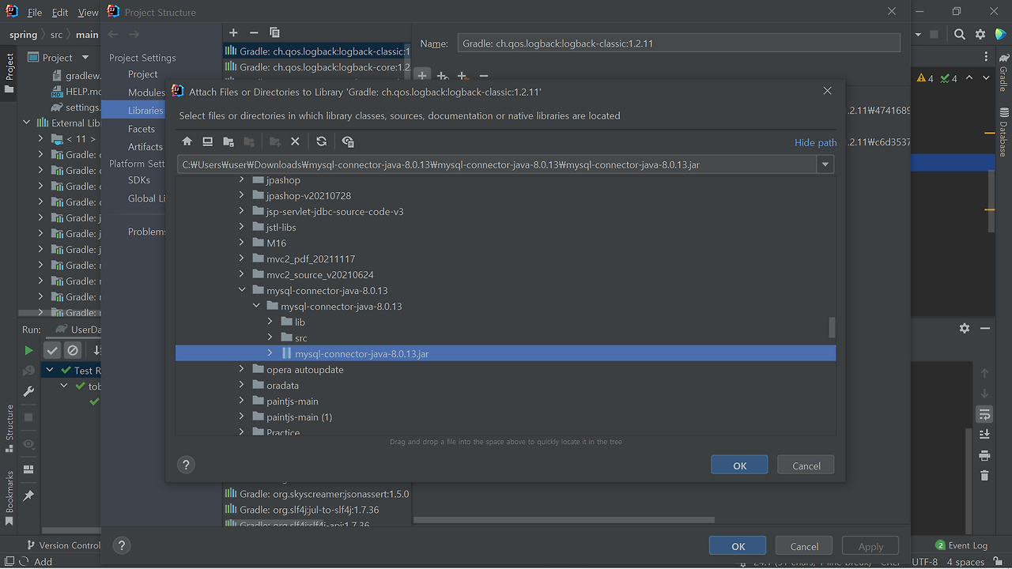Select Facets in Project Settings

coord(142,129)
